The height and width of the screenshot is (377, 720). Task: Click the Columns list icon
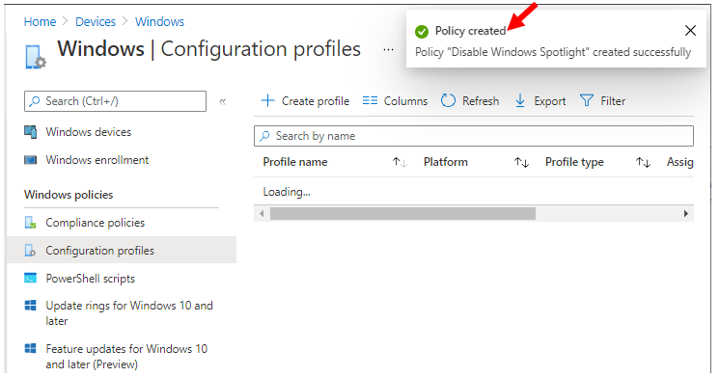pos(370,100)
